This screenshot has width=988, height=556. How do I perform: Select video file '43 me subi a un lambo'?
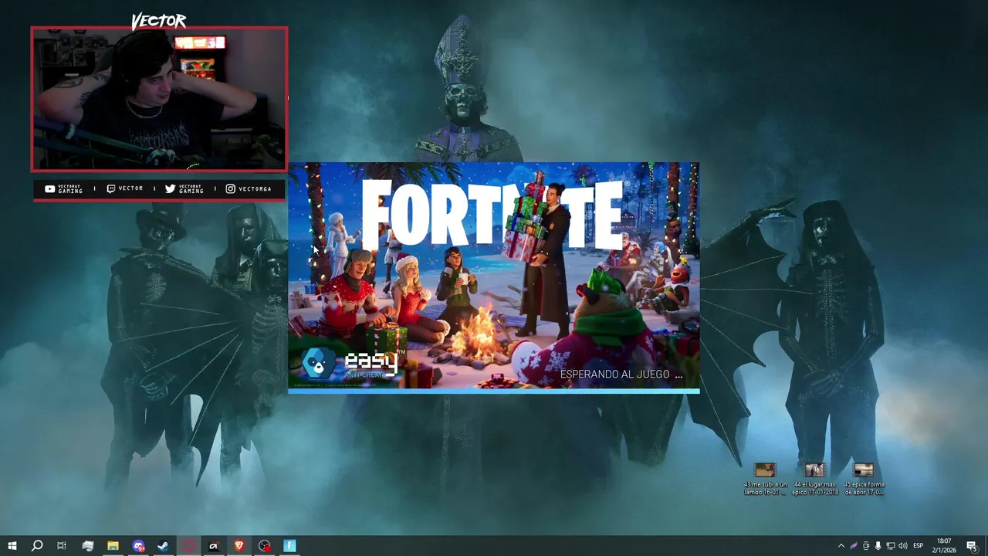[765, 480]
